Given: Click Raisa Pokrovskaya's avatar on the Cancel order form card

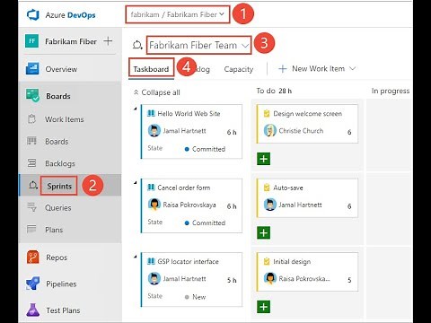Looking at the screenshot, I should 154,205.
